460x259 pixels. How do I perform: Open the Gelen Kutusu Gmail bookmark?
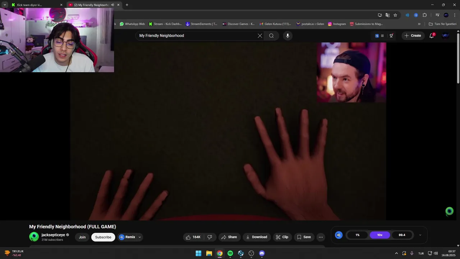point(275,24)
